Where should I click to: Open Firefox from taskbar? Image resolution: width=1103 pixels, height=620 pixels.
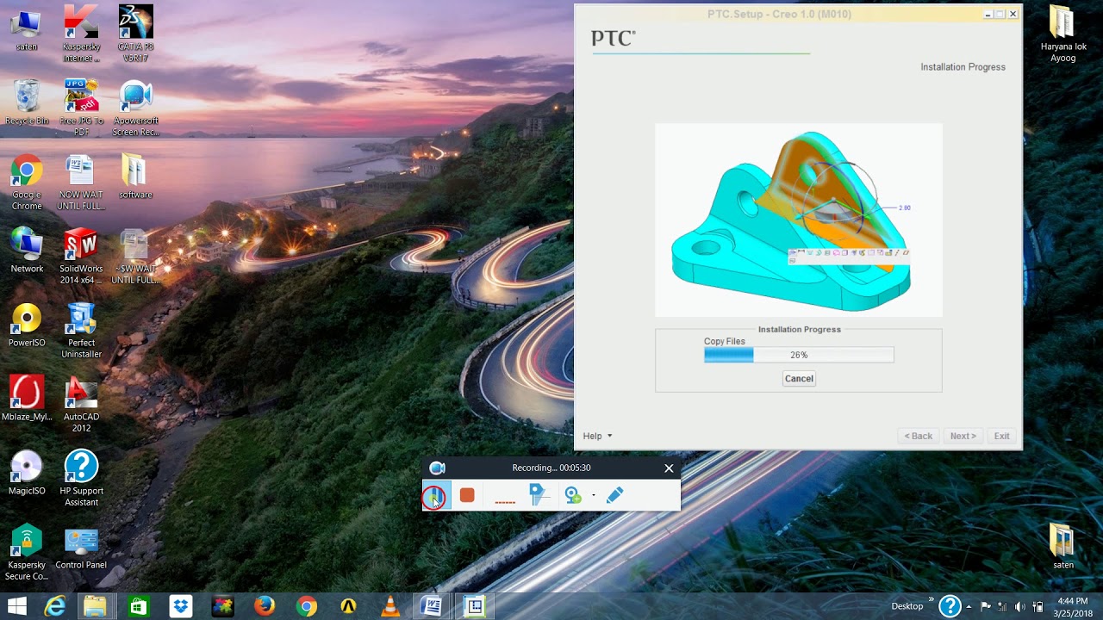point(264,606)
